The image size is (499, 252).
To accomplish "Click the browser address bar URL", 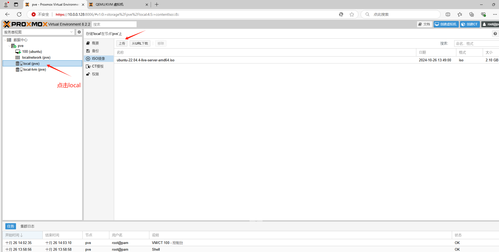I will tap(117, 14).
